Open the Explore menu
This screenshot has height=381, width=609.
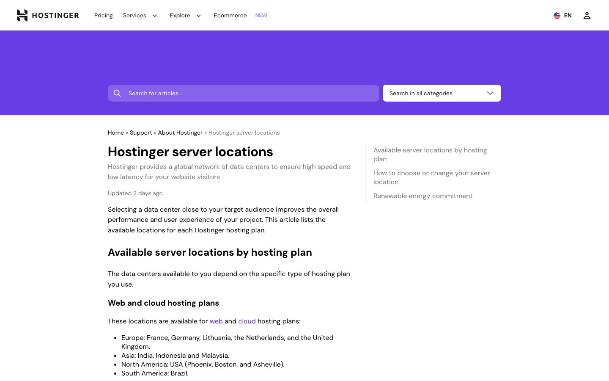pyautogui.click(x=180, y=15)
